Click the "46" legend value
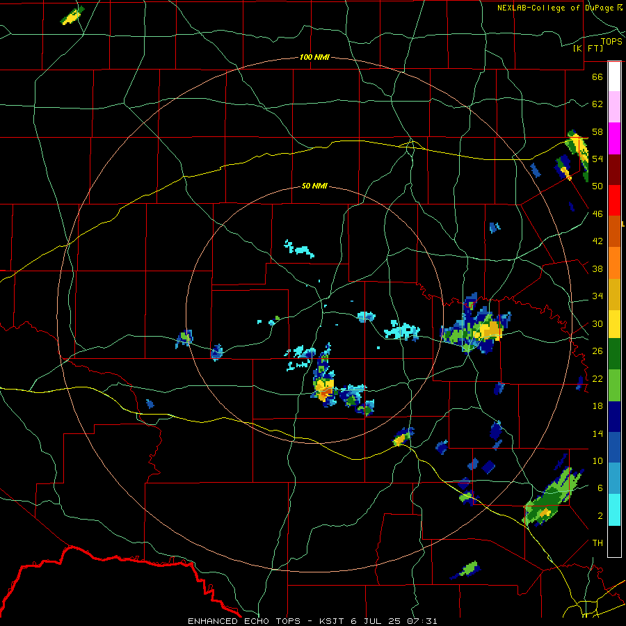 [597, 214]
